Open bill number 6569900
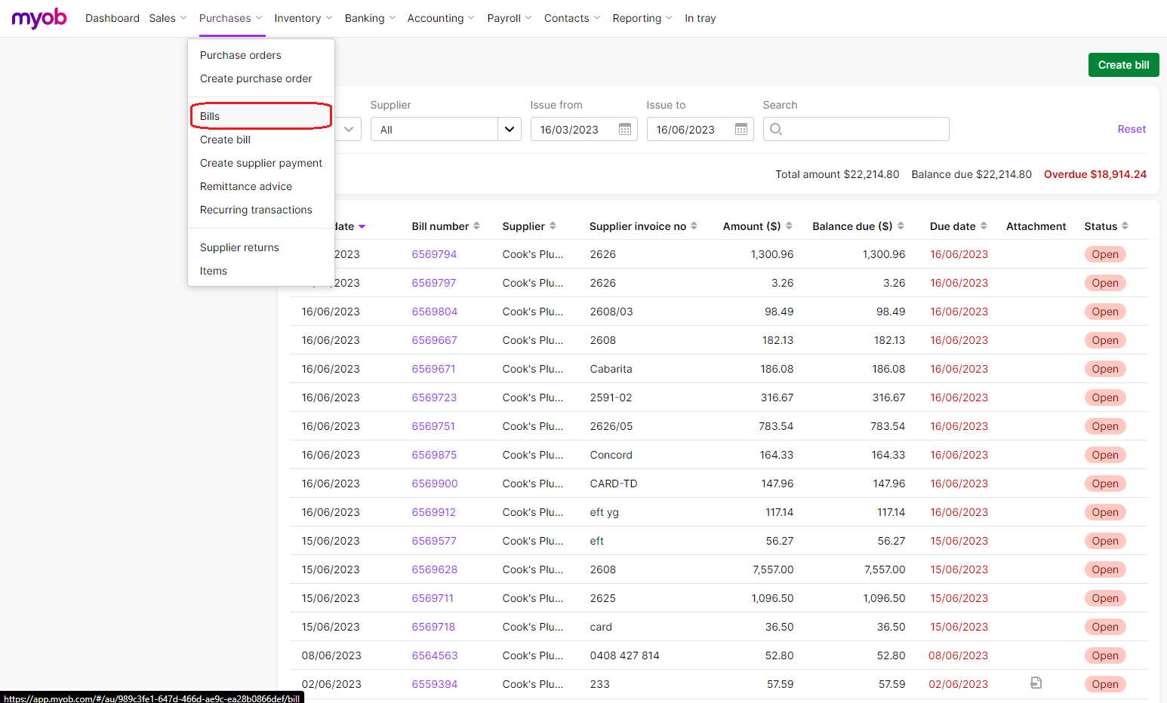This screenshot has height=703, width=1167. point(435,484)
